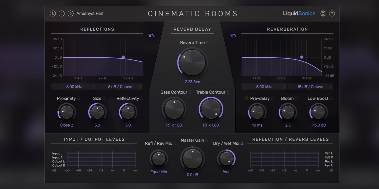Toggle the Refl / Rev Mix lock
This screenshot has width=379, height=189.
coord(175,143)
